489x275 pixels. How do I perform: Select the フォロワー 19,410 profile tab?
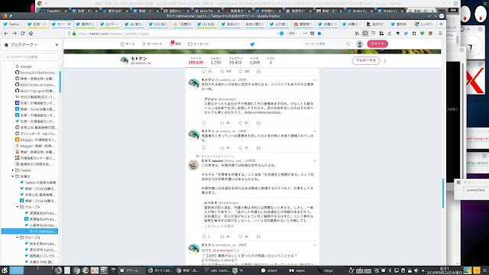coord(235,60)
